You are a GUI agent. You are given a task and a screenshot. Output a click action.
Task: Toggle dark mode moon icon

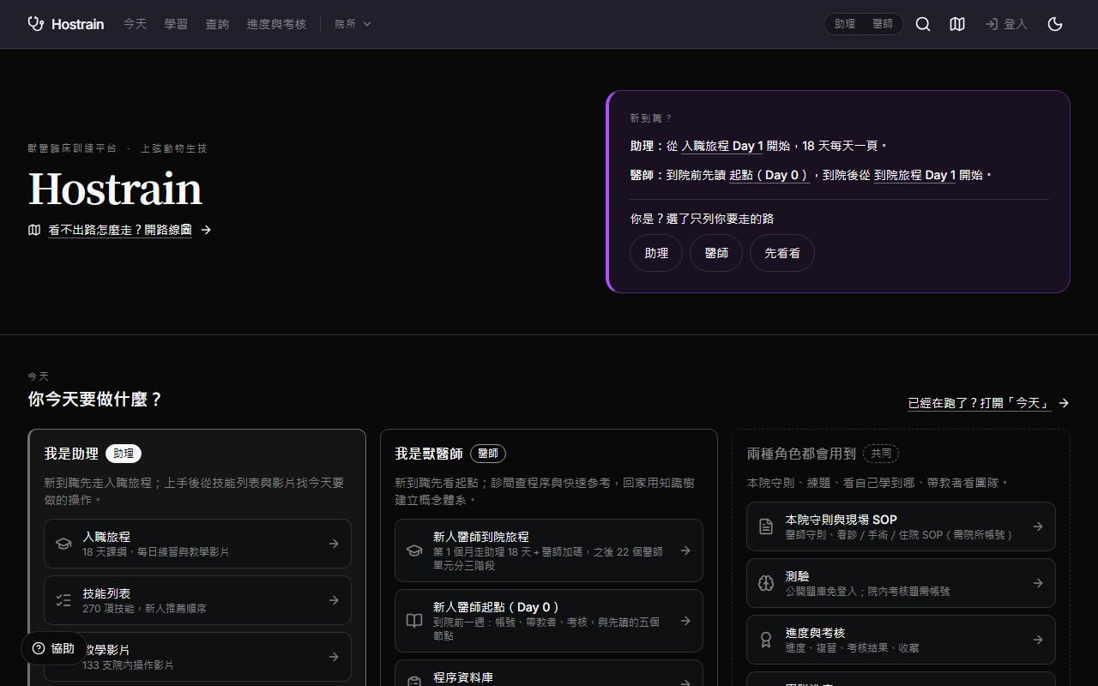coord(1055,24)
